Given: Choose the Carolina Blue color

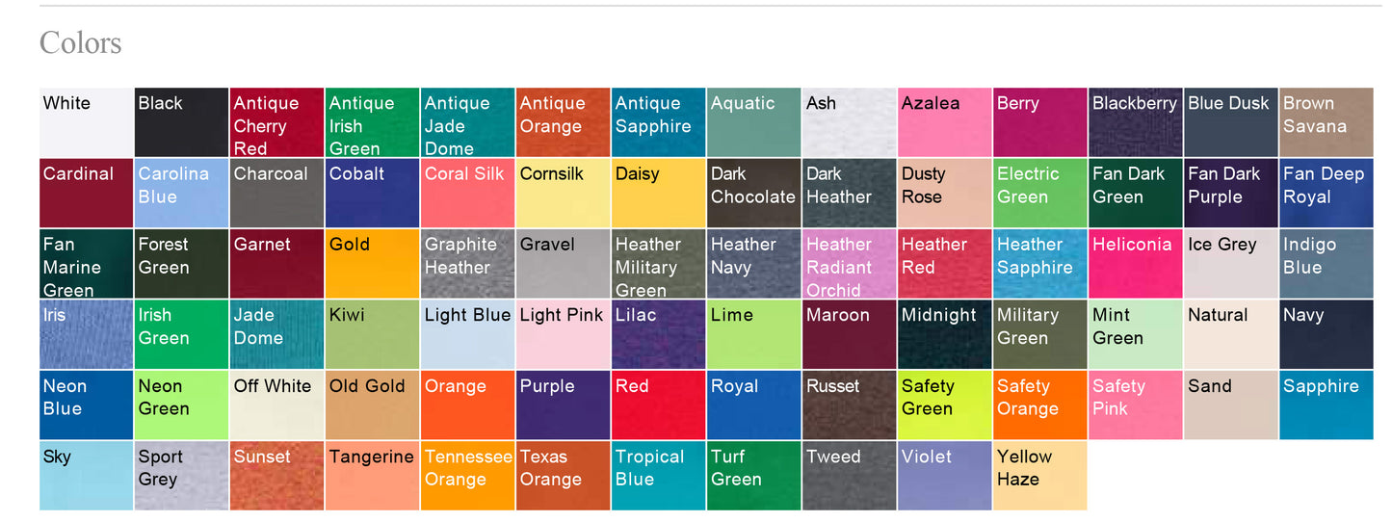Looking at the screenshot, I should point(182,193).
